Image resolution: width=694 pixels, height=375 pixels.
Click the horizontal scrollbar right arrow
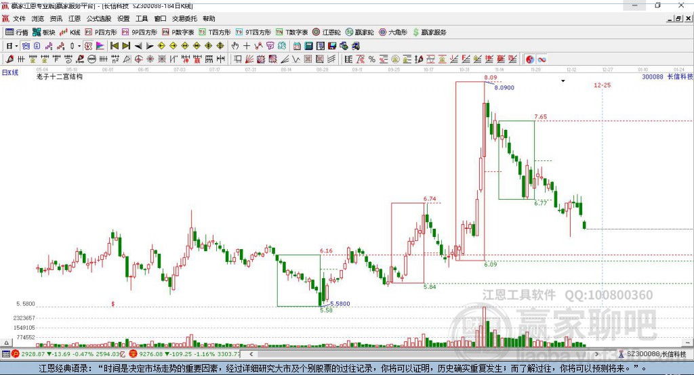[x=596, y=354]
